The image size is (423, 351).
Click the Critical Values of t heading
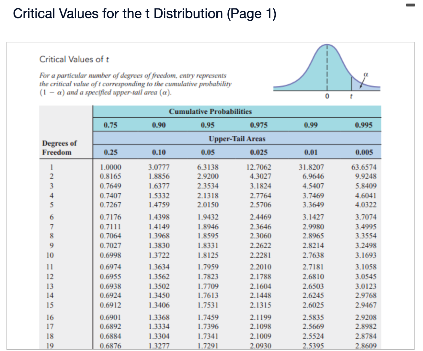pyautogui.click(x=74, y=59)
